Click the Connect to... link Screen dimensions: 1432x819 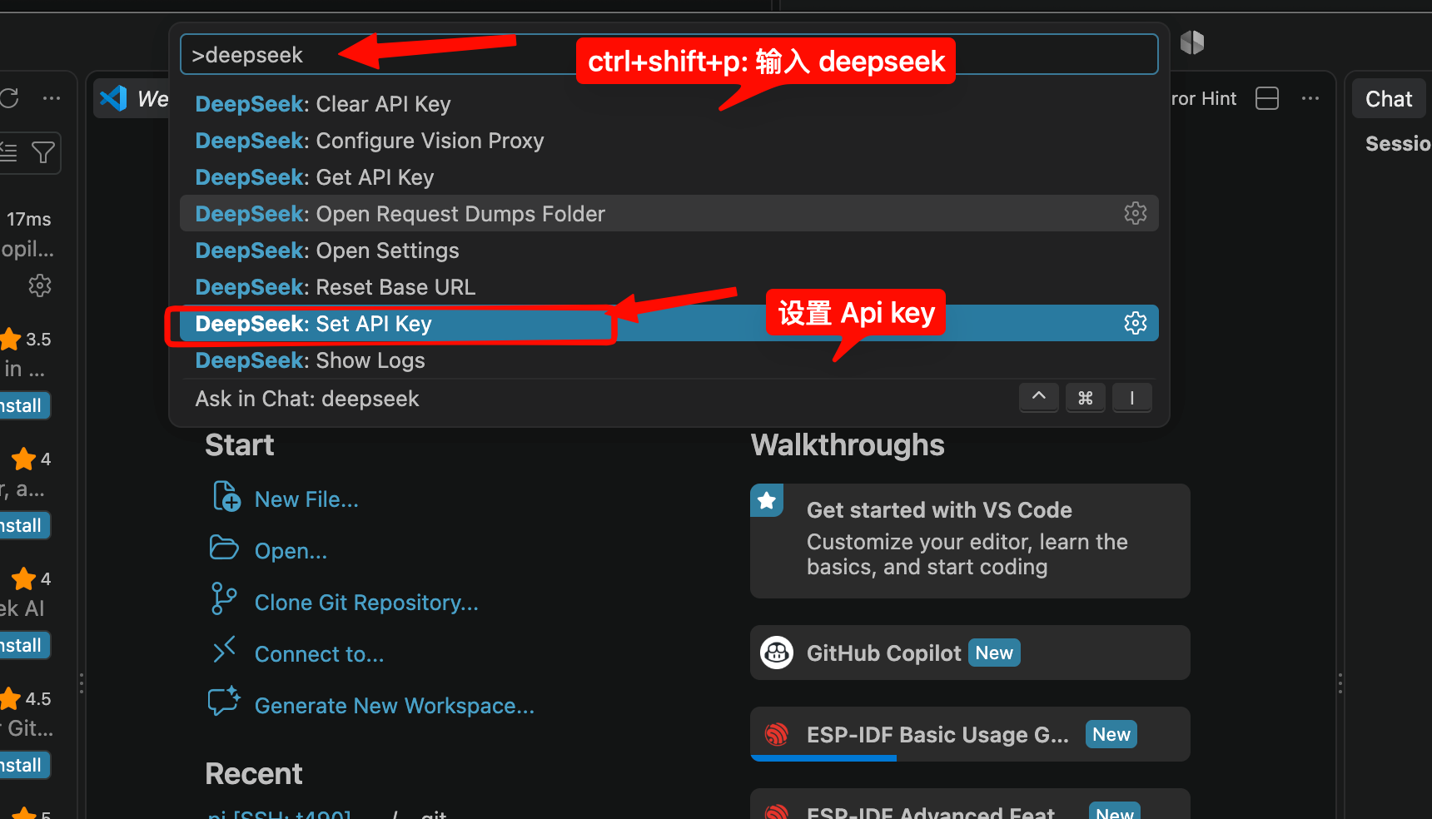click(x=319, y=654)
